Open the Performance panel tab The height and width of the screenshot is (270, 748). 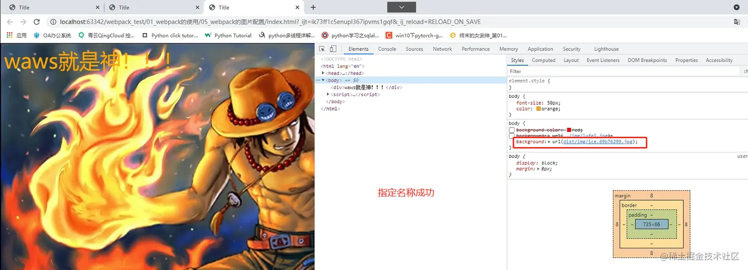[475, 49]
